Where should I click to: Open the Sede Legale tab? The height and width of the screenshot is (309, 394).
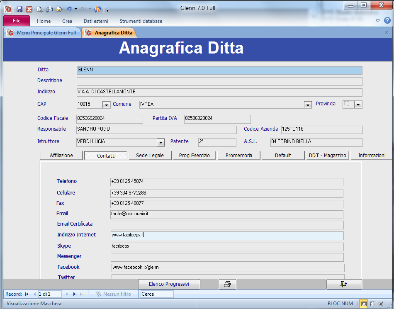click(150, 156)
